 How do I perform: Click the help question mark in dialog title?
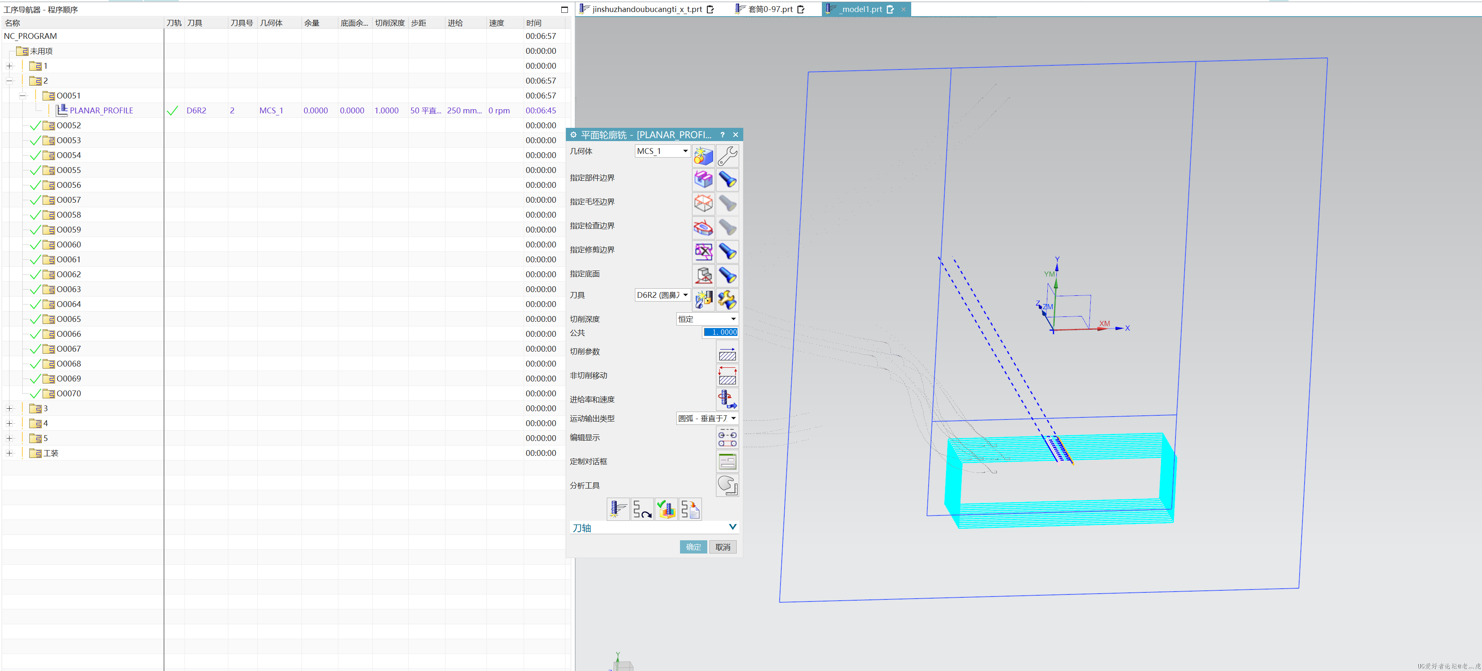pos(722,135)
